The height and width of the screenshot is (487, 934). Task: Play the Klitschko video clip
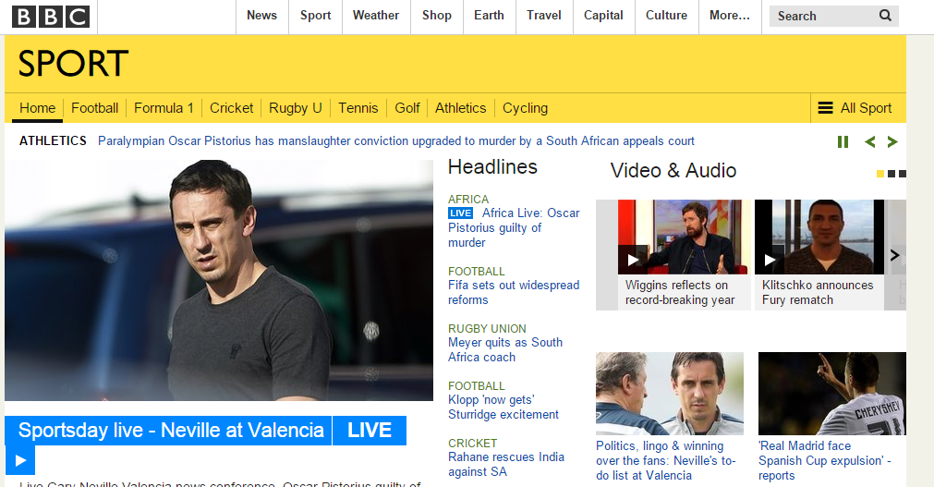point(770,260)
